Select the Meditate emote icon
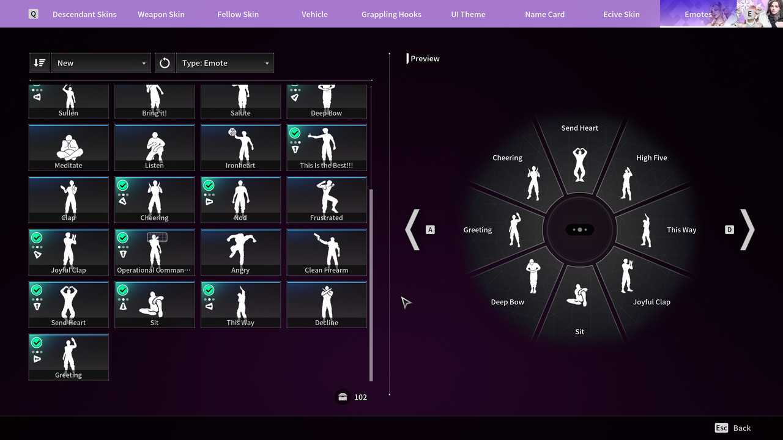Image resolution: width=783 pixels, height=440 pixels. [69, 147]
